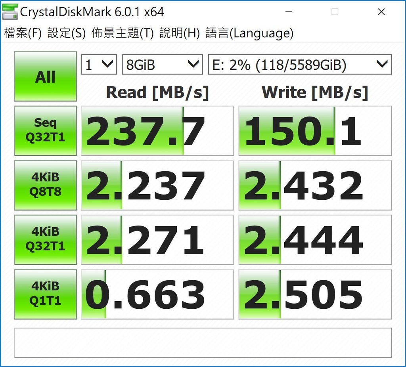Image resolution: width=406 pixels, height=367 pixels.
Task: Open the 語言(Language) menu
Action: 249,33
